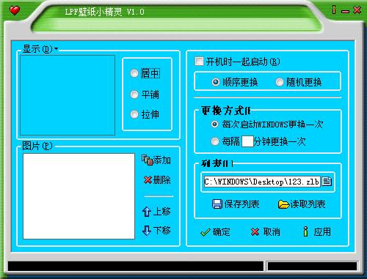367x279 pixels.
Task: Click the blue up arrow 上移 icon
Action: [x=147, y=212]
